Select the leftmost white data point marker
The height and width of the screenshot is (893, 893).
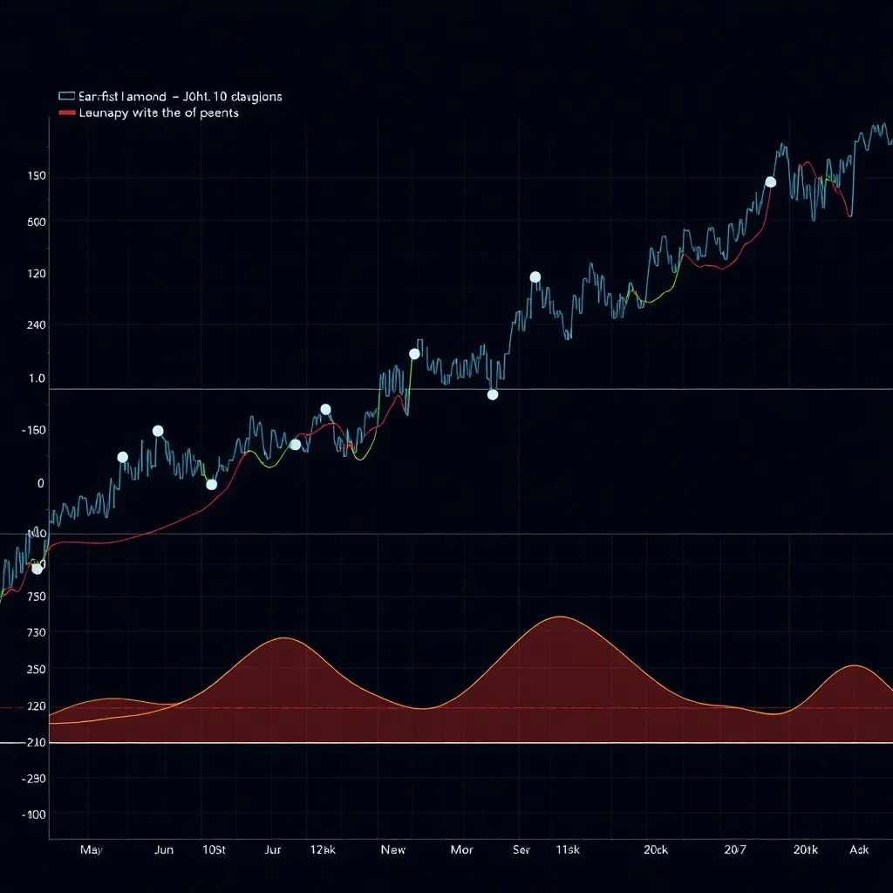pyautogui.click(x=37, y=569)
